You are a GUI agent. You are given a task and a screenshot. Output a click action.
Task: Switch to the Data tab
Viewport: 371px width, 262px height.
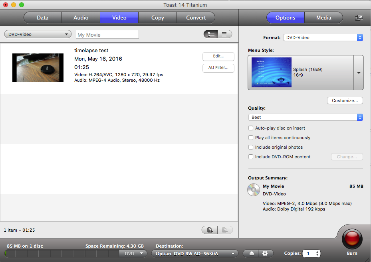click(43, 18)
